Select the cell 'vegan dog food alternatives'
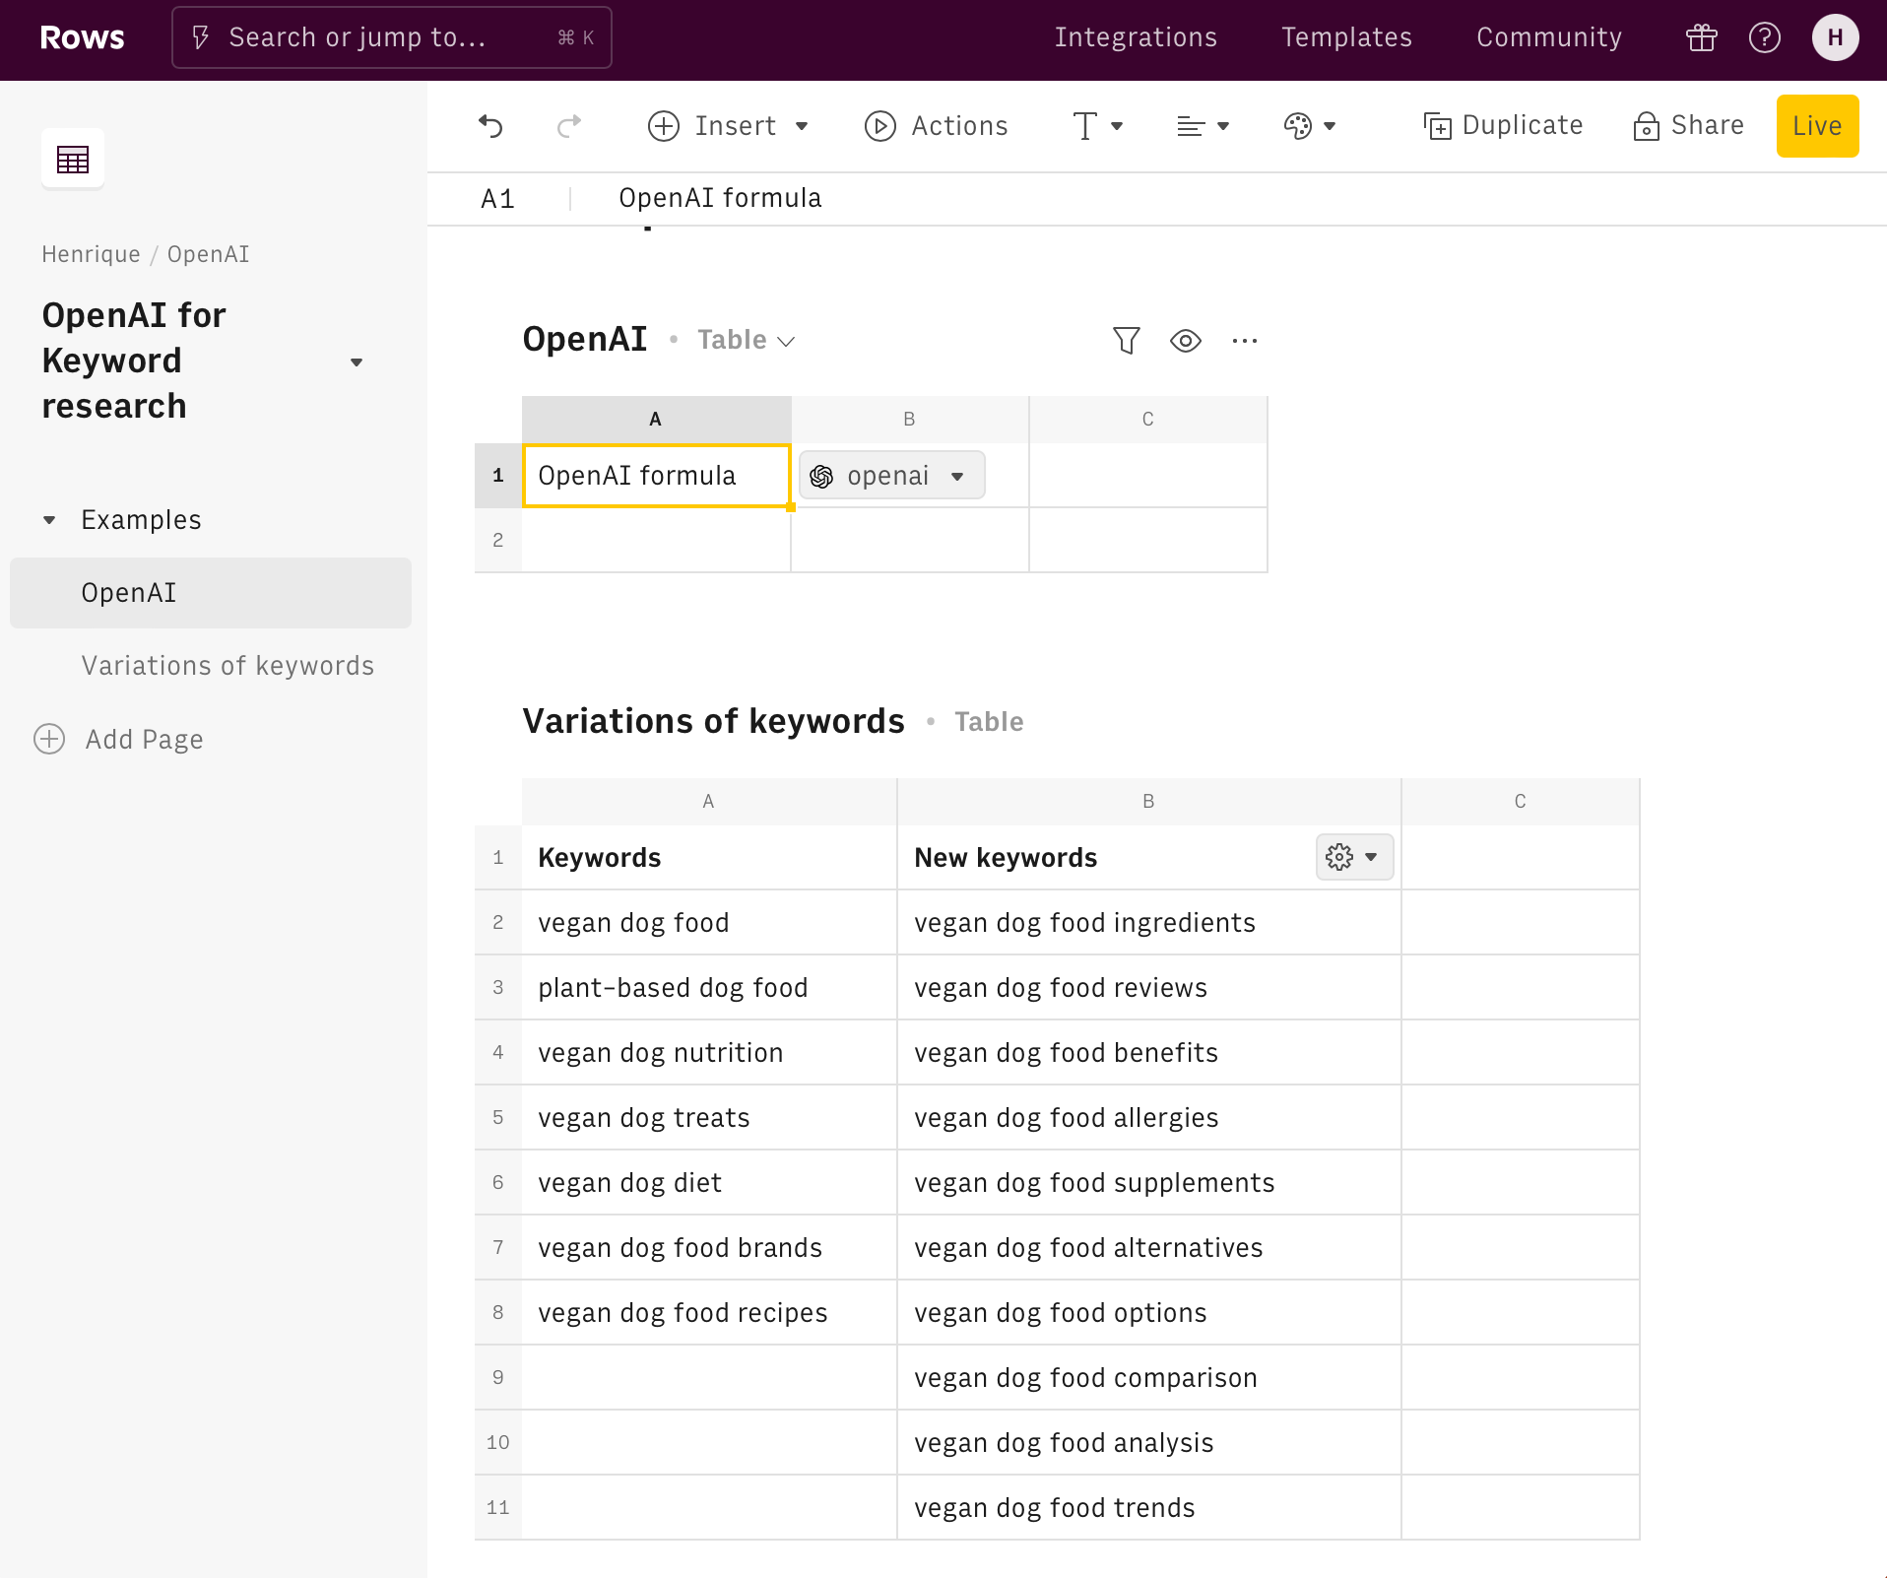Screen dimensions: 1887x1578 click(1148, 1248)
